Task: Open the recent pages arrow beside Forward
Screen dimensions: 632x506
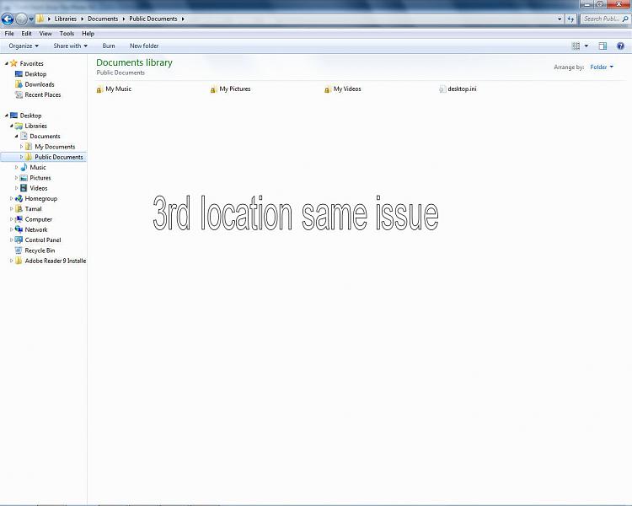Action: pos(31,19)
